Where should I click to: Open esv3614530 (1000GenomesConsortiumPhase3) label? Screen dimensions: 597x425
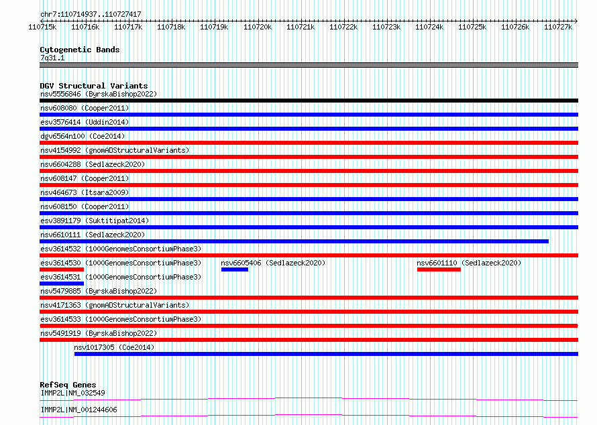point(121,263)
